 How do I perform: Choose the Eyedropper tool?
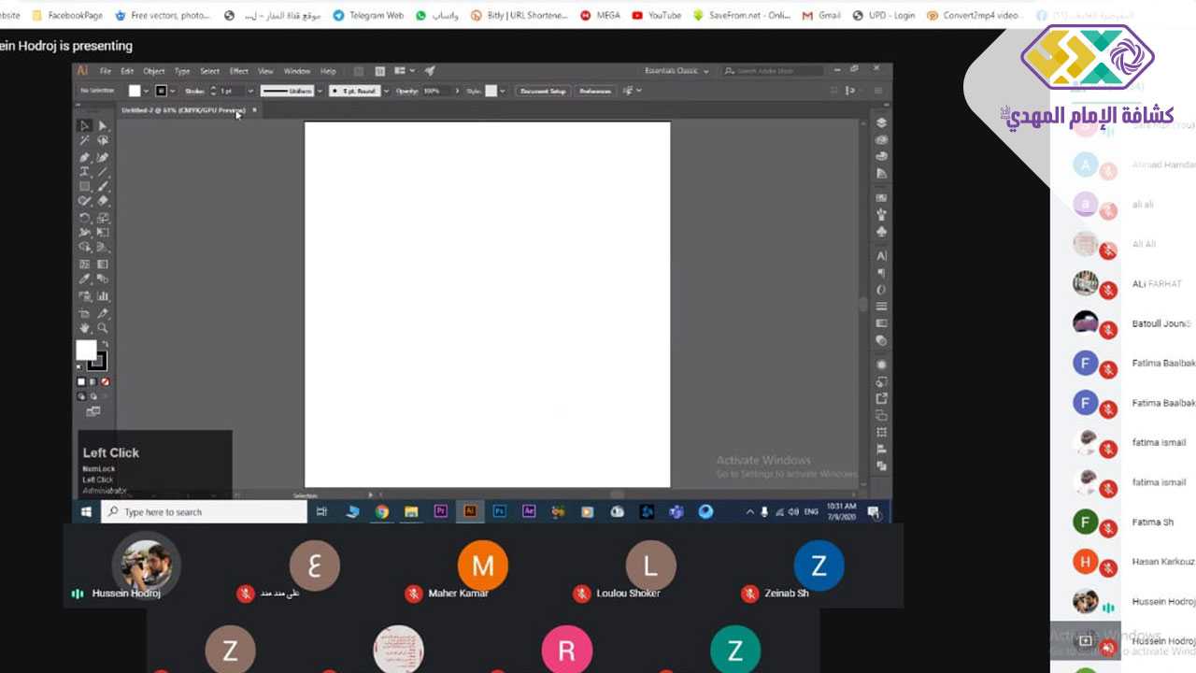(x=85, y=279)
